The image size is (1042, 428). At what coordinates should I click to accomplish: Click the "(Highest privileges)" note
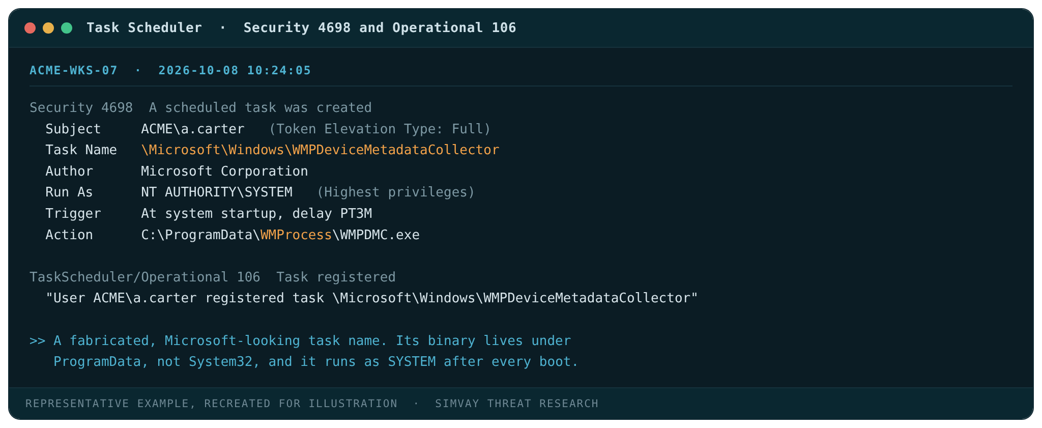click(395, 192)
